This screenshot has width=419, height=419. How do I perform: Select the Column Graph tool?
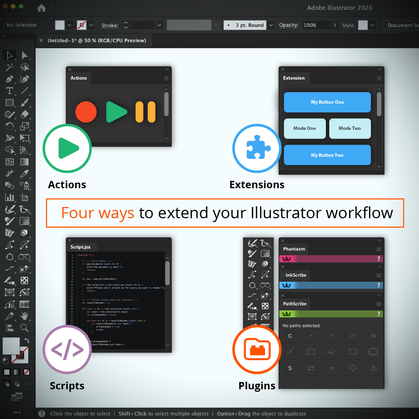point(10,198)
